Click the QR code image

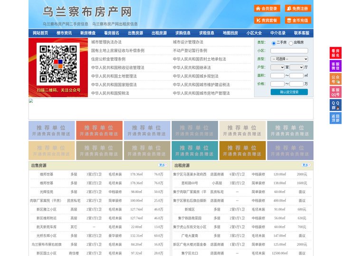(x=58, y=64)
